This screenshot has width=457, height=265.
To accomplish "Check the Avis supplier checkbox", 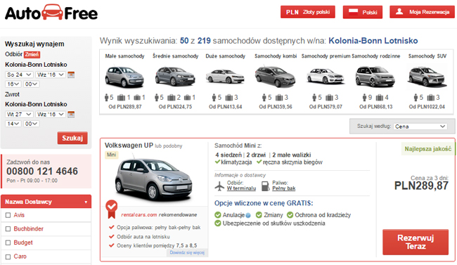I will point(8,215).
